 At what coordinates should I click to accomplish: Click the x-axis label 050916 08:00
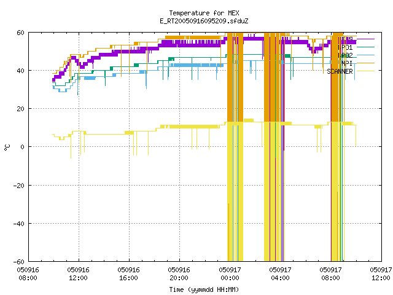click(x=28, y=274)
